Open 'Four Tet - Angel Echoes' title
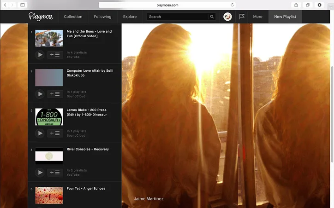This screenshot has width=334, height=208. pyautogui.click(x=86, y=189)
